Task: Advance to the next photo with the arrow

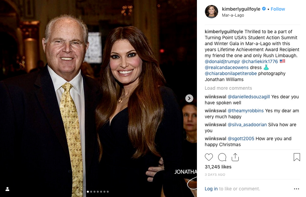Action: 189,98
